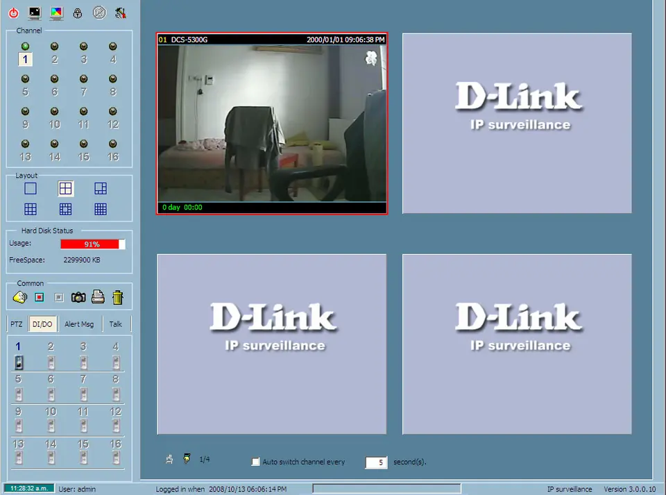
Task: Click the hard disk usage bar
Action: pyautogui.click(x=93, y=244)
